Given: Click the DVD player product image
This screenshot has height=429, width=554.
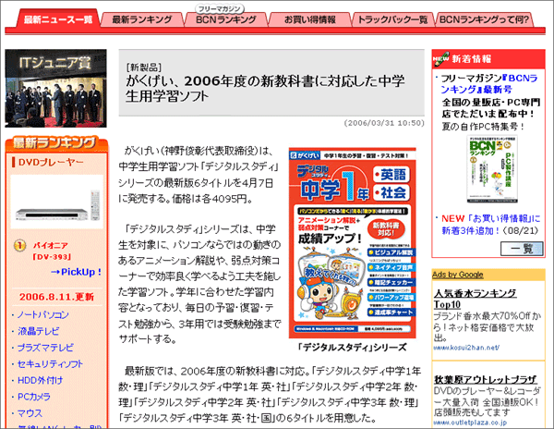Looking at the screenshot, I should point(57,202).
